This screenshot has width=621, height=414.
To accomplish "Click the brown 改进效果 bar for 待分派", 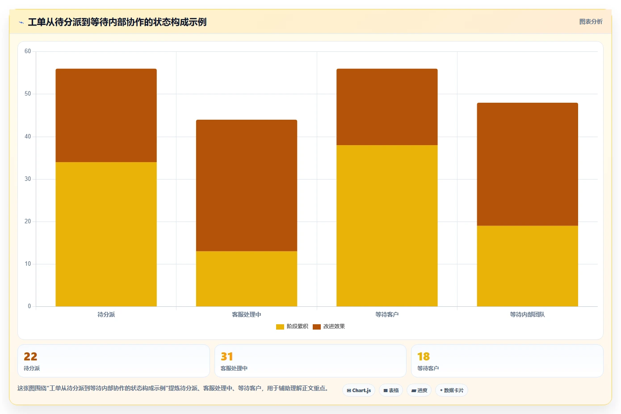I will coord(106,115).
